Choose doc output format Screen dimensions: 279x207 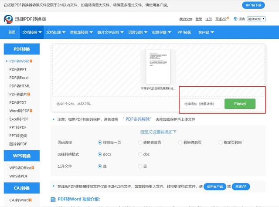coord(140,154)
